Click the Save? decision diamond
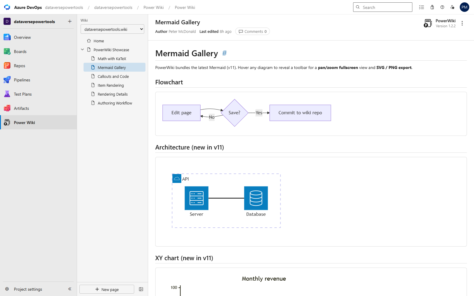Image resolution: width=474 pixels, height=296 pixels. pos(234,113)
